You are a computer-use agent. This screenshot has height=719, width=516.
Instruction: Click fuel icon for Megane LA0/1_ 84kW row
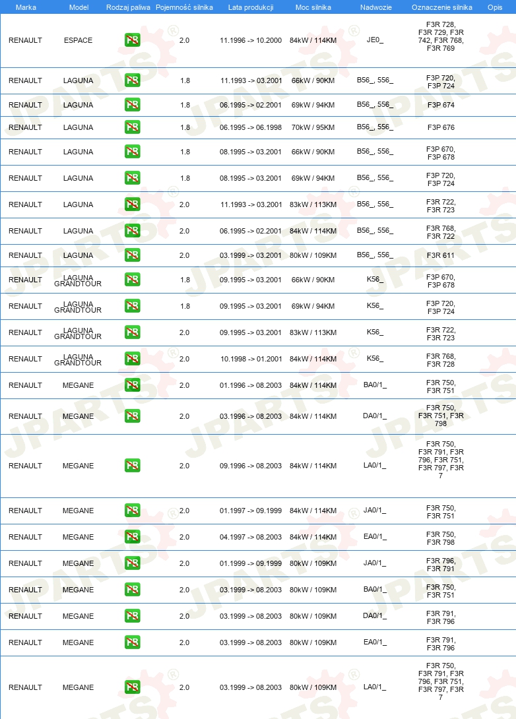pos(132,466)
